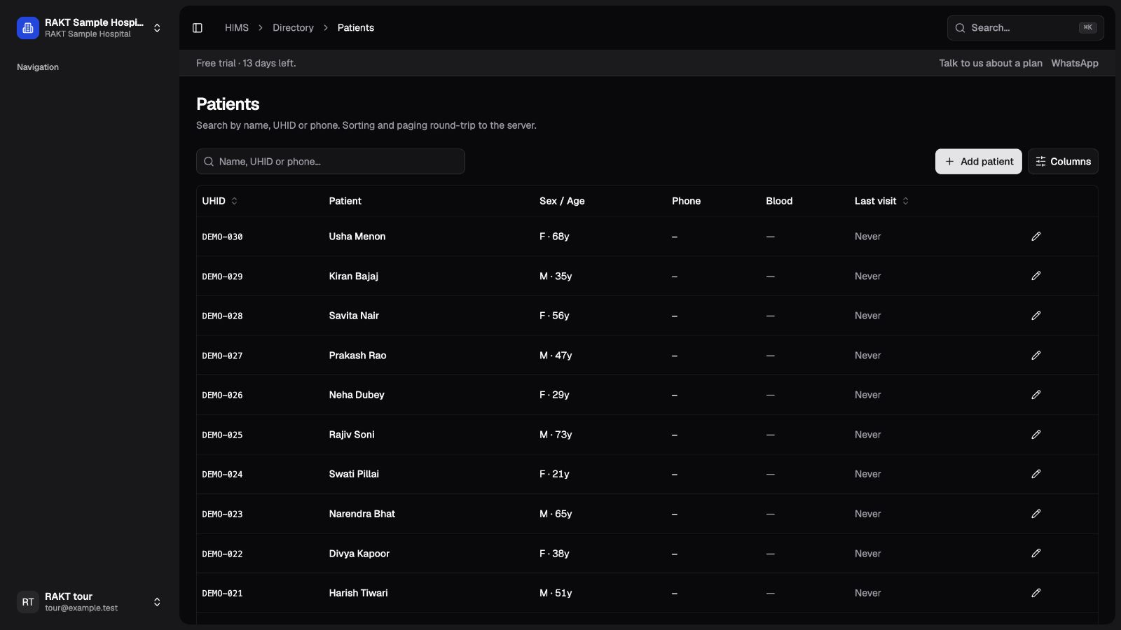Screen dimensions: 1121x630
Task: Edit patient Usha Menon with pencil icon
Action: pyautogui.click(x=1036, y=237)
